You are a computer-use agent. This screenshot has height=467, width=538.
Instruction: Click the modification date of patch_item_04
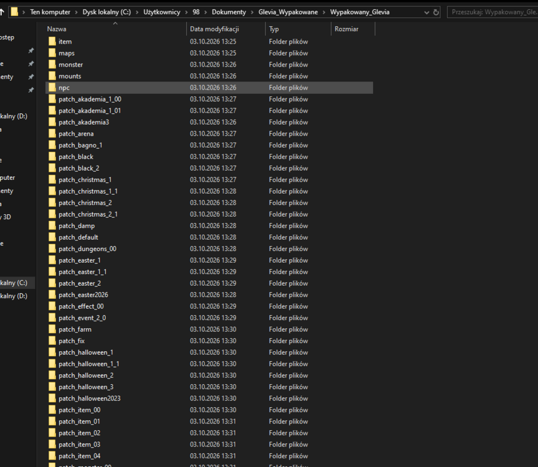point(213,456)
